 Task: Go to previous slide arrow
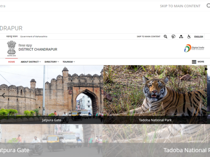tap(3, 95)
